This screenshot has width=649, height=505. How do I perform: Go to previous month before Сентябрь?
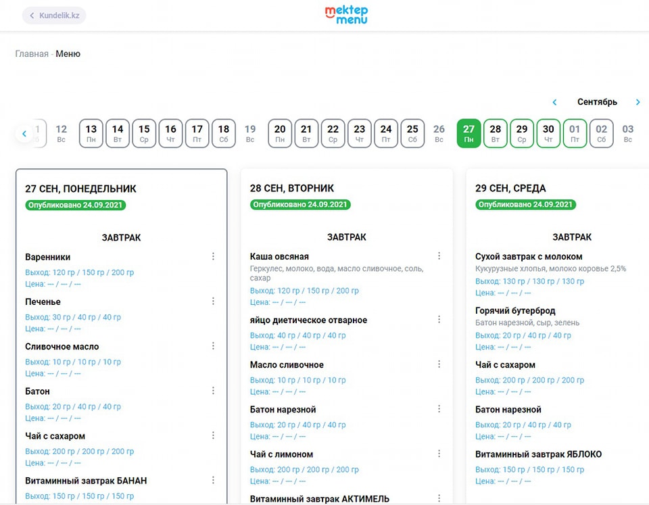(554, 102)
